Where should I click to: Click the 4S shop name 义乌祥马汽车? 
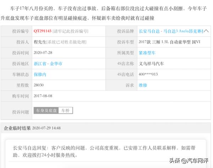point(151,64)
